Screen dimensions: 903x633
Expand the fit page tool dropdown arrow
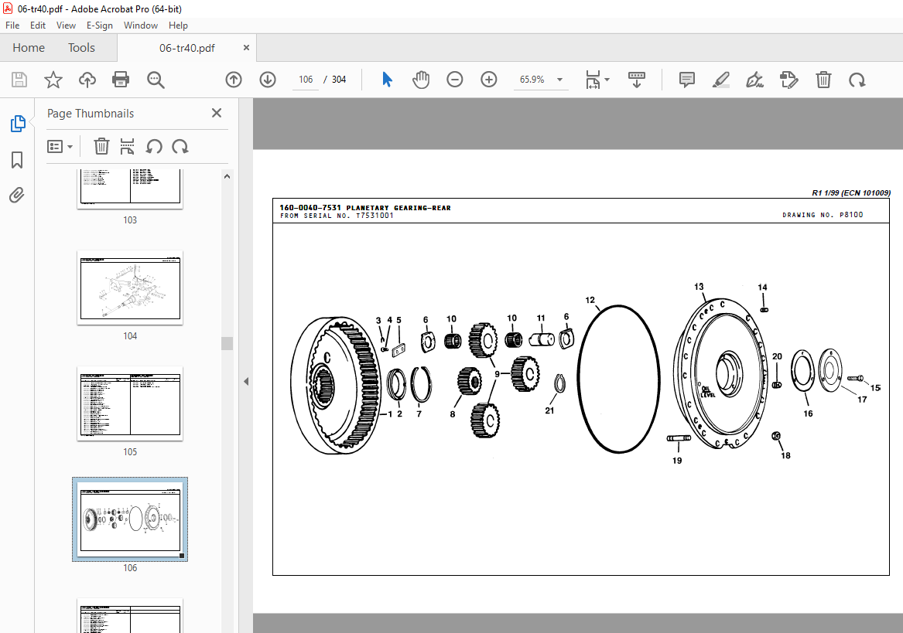607,80
